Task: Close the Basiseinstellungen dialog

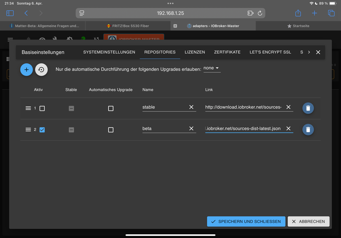Action: click(x=318, y=52)
